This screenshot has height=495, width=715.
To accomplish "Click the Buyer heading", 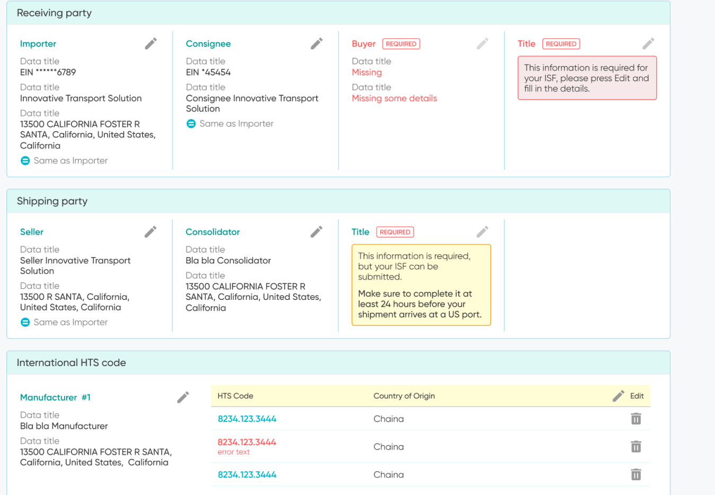I will click(x=363, y=44).
